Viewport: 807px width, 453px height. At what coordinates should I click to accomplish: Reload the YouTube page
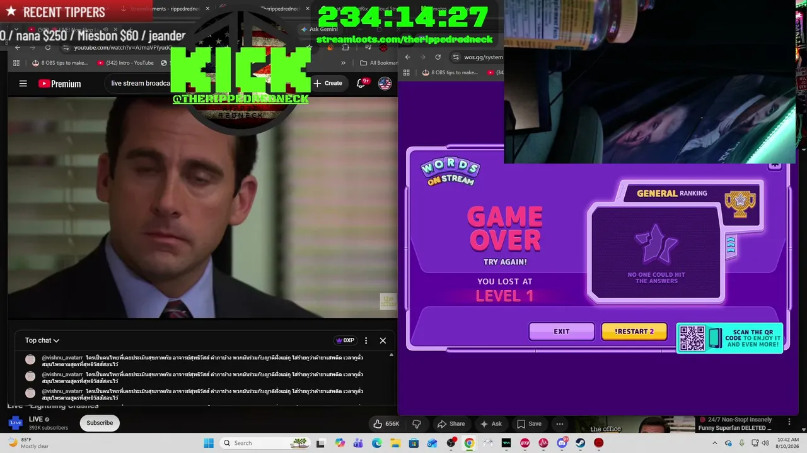pos(47,48)
